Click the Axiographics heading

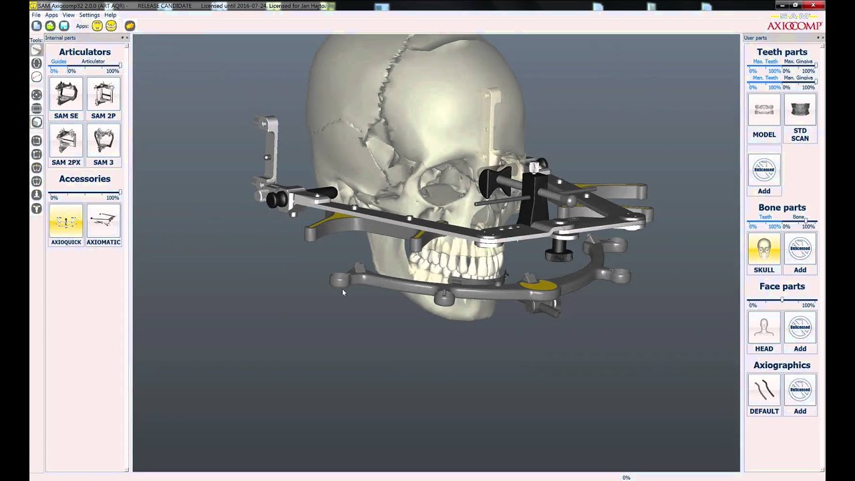pyautogui.click(x=782, y=365)
